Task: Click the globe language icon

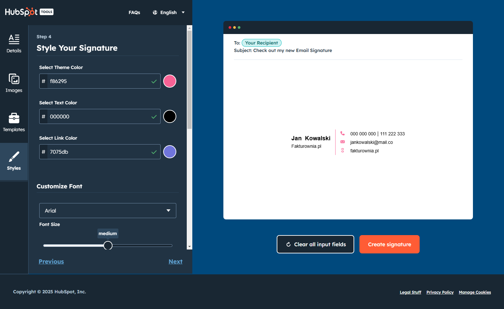Action: tap(155, 12)
